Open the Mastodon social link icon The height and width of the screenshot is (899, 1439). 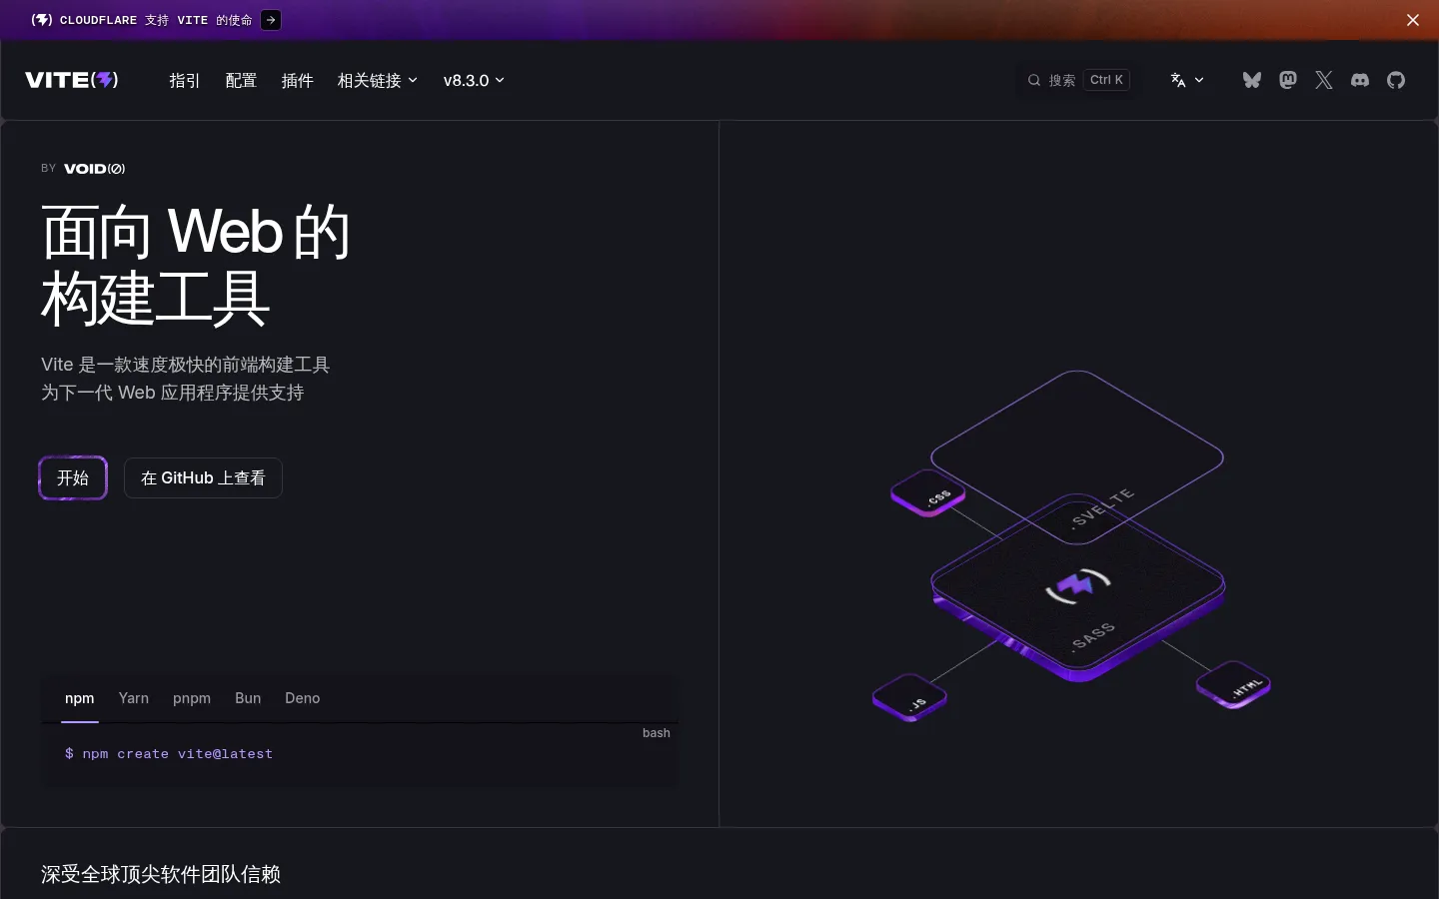(x=1288, y=80)
